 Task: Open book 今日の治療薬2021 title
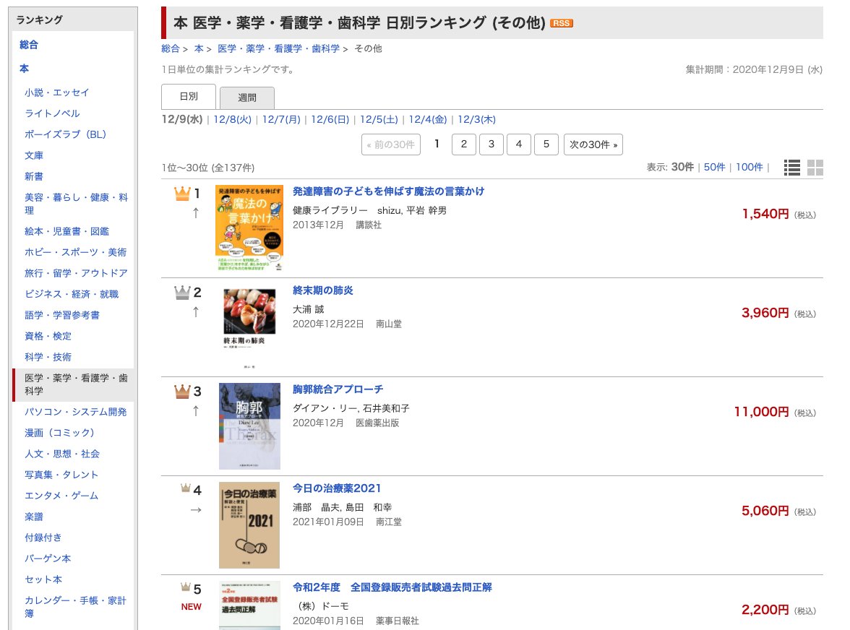[x=337, y=488]
